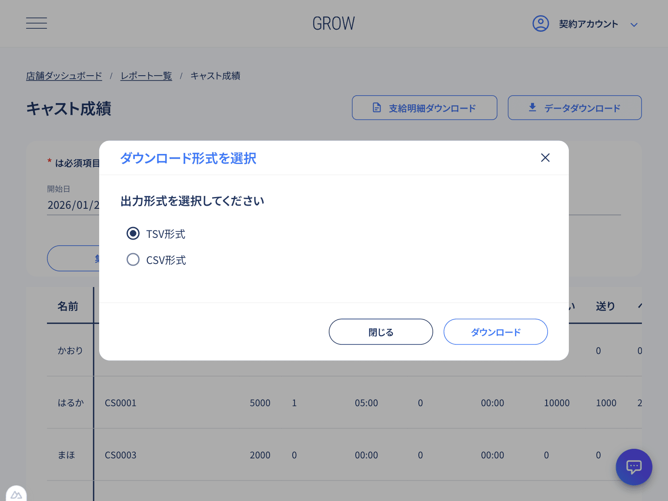This screenshot has height=501, width=668.
Task: Click the user account avatar icon
Action: pos(541,24)
